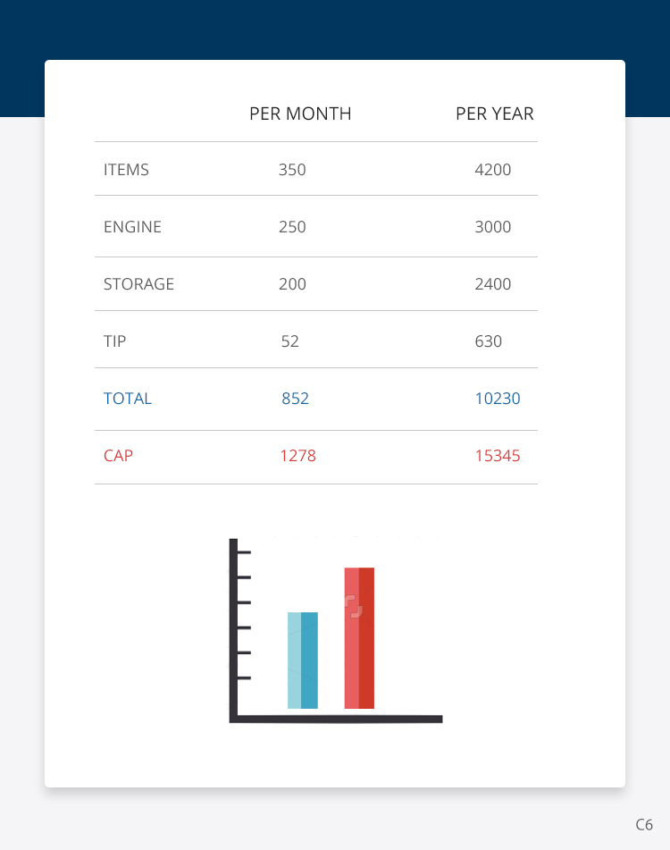The height and width of the screenshot is (850, 670).
Task: Click the blue TOTAL label
Action: pos(128,399)
